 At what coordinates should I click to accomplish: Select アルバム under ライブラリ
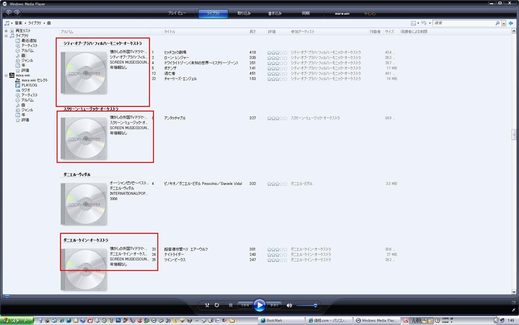[27, 51]
